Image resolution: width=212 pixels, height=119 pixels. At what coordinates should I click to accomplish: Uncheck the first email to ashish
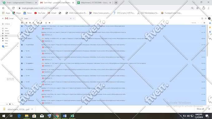click(x=22, y=26)
